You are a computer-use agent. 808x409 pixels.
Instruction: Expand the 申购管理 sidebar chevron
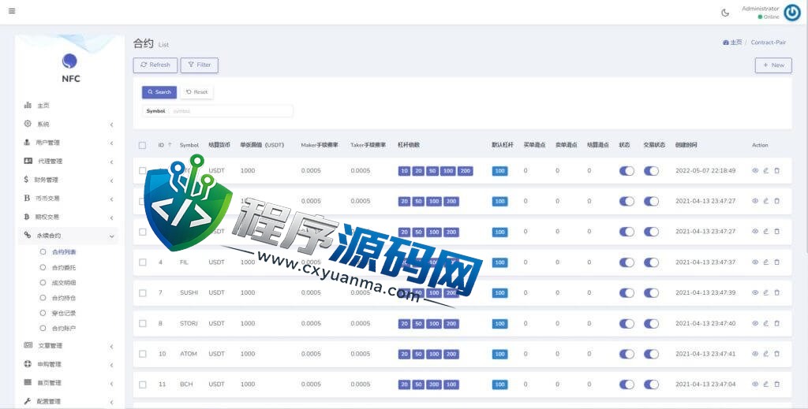pos(111,366)
